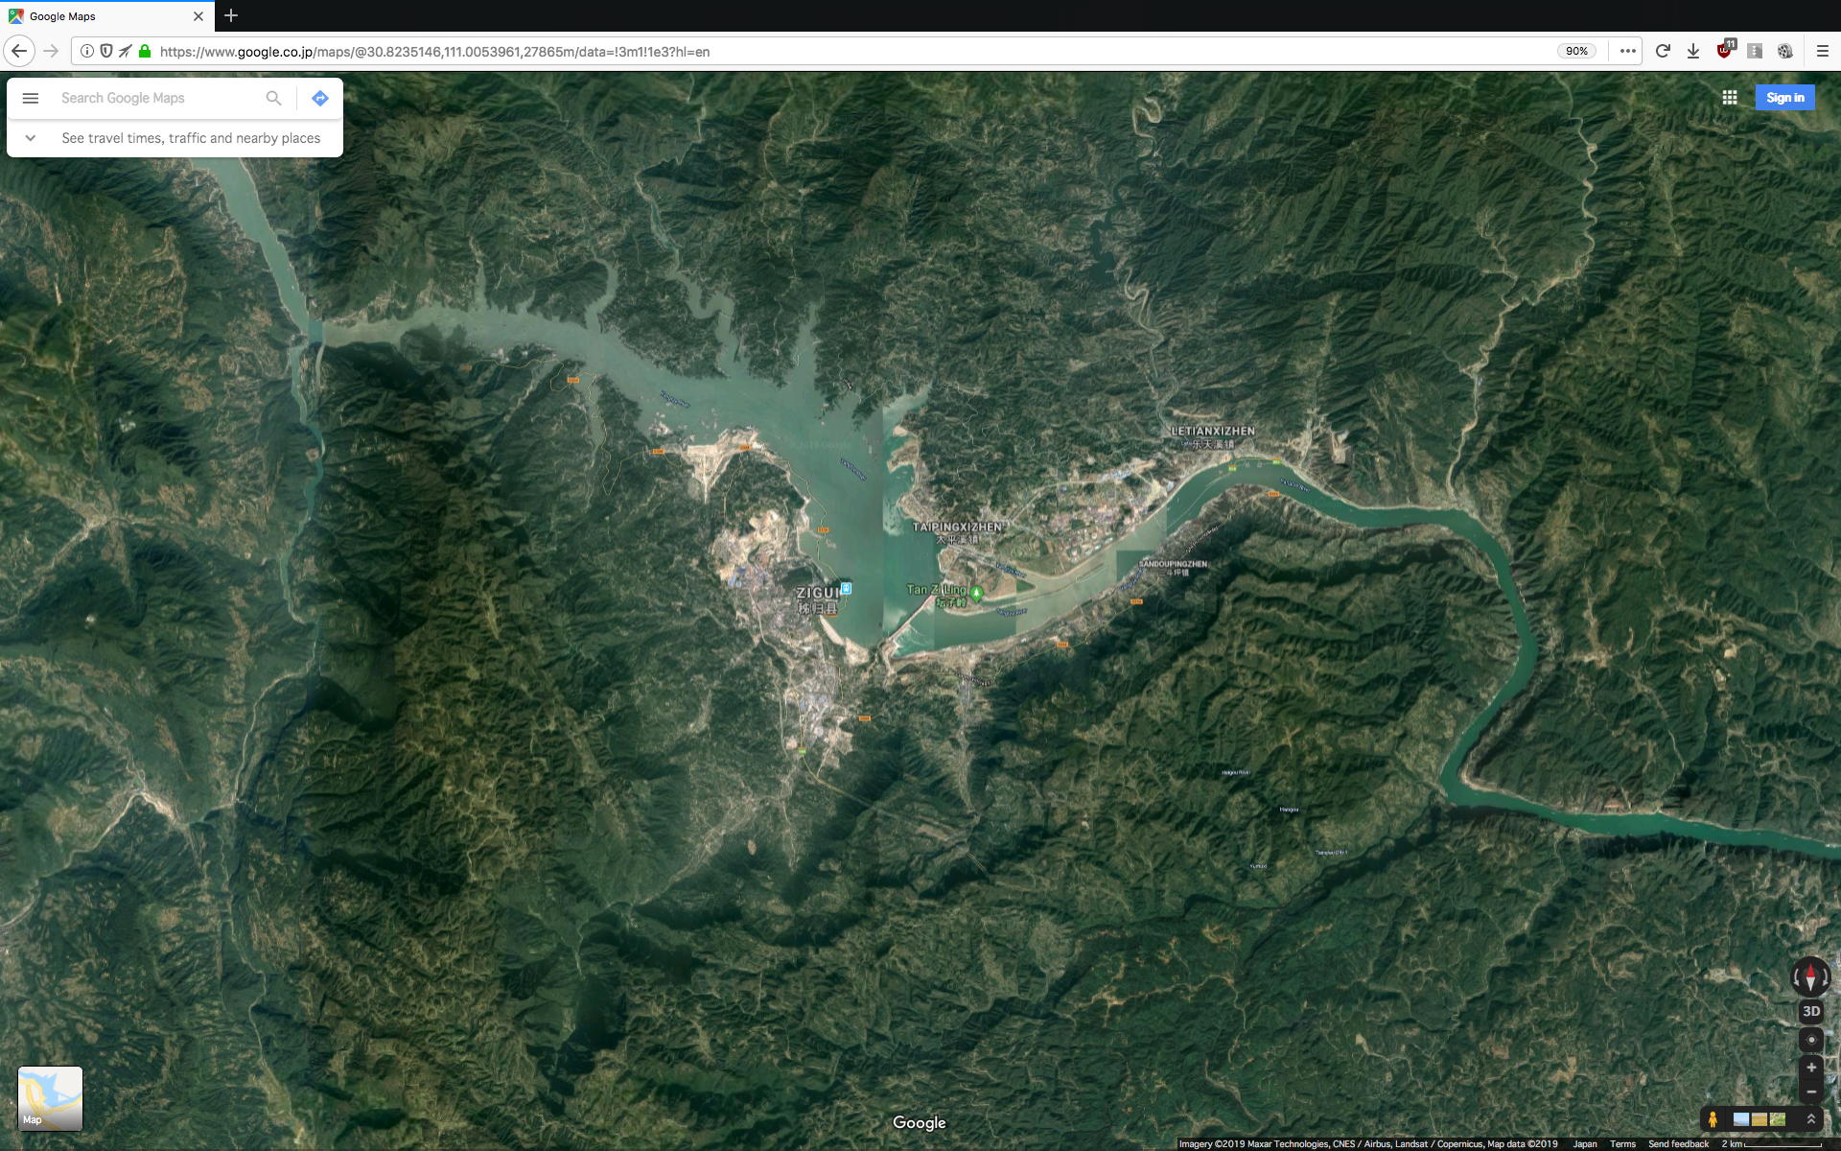Open the Send feedback link
This screenshot has width=1841, height=1151.
(1678, 1143)
